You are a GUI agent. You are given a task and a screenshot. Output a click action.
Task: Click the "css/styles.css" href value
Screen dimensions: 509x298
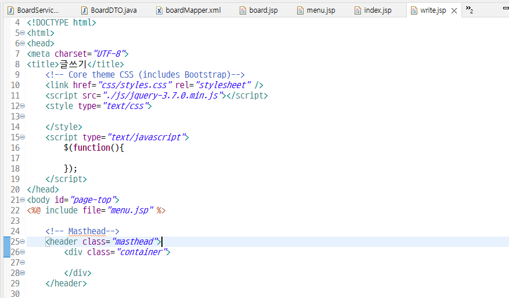pos(135,85)
